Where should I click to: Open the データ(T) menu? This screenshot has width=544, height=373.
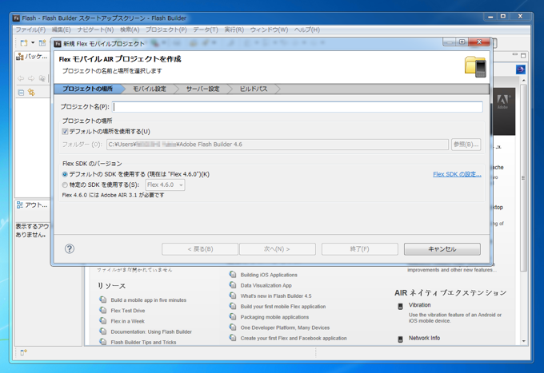point(206,30)
